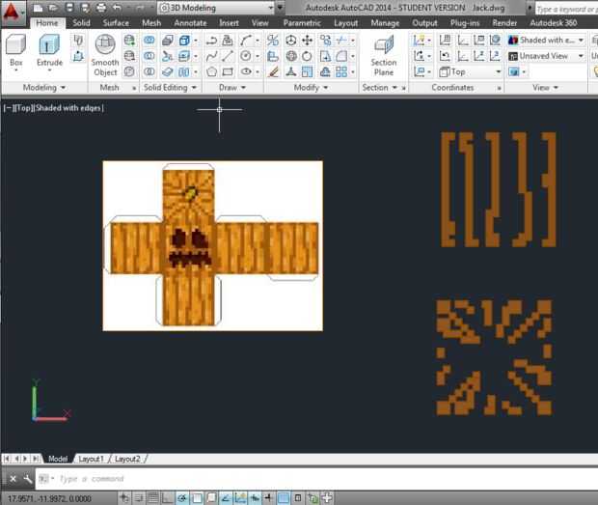Viewport: 598px width, 505px height.
Task: Click the customization wrench in command line
Action: click(27, 479)
